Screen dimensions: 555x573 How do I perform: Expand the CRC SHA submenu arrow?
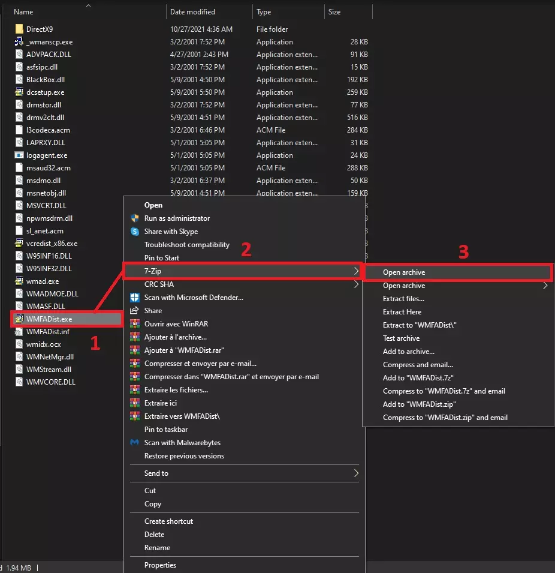pos(356,284)
